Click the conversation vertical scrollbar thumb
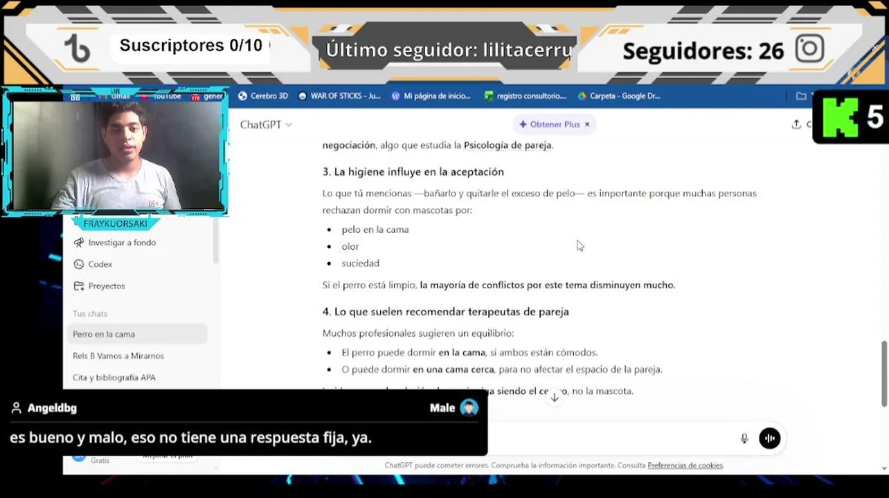889x498 pixels. point(884,373)
